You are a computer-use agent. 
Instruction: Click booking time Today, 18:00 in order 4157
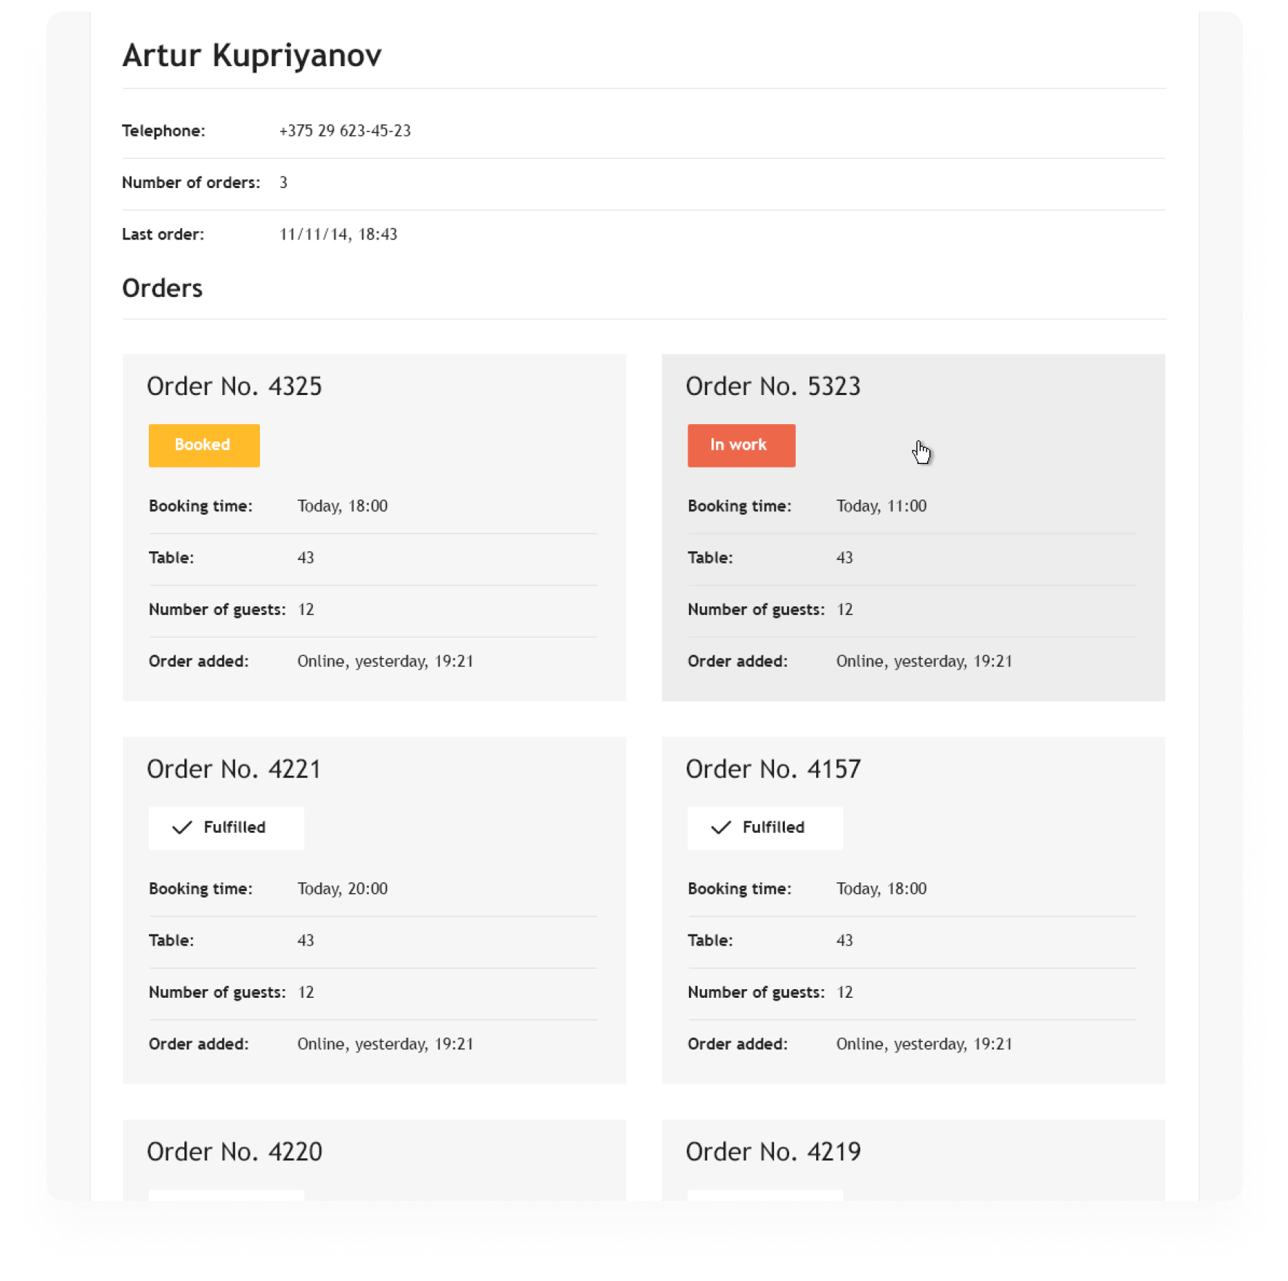(881, 889)
